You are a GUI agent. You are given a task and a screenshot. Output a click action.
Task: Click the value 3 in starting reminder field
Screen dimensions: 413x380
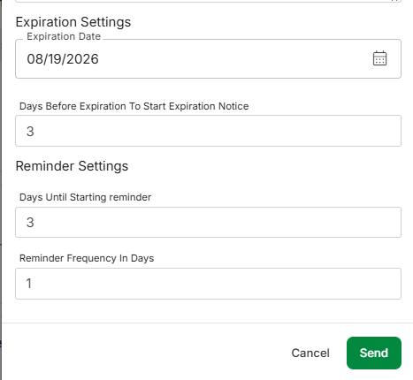(x=30, y=223)
